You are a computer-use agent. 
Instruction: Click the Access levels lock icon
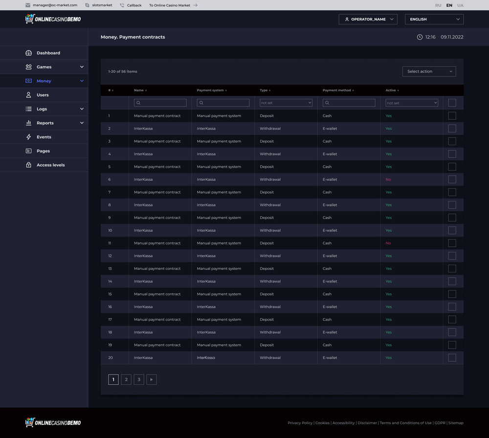[28, 165]
